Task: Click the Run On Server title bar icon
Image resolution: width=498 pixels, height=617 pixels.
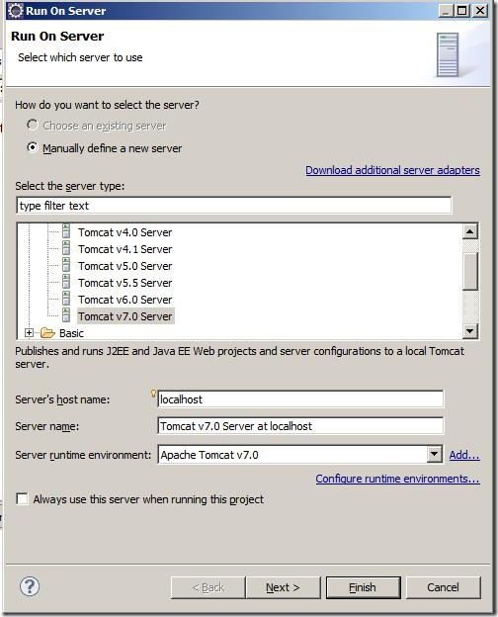Action: tap(16, 10)
